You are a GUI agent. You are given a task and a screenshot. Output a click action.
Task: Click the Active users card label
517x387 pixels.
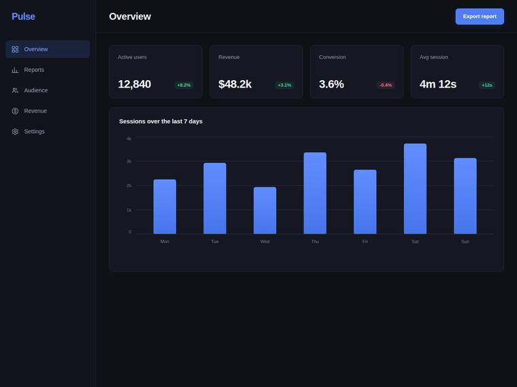point(132,57)
